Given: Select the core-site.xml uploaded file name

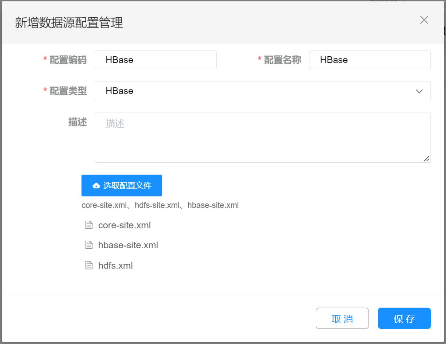Looking at the screenshot, I should point(124,225).
